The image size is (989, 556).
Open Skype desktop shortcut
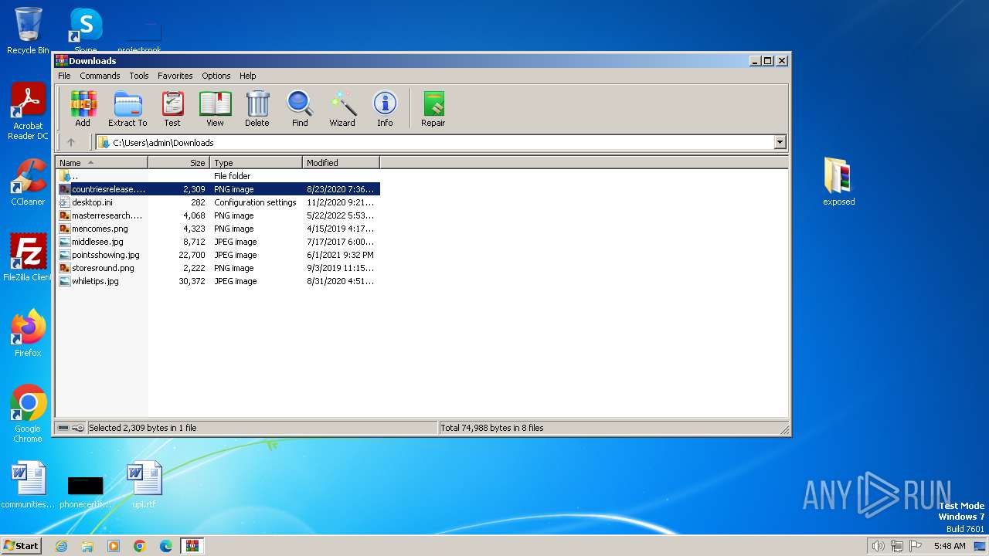pyautogui.click(x=85, y=31)
